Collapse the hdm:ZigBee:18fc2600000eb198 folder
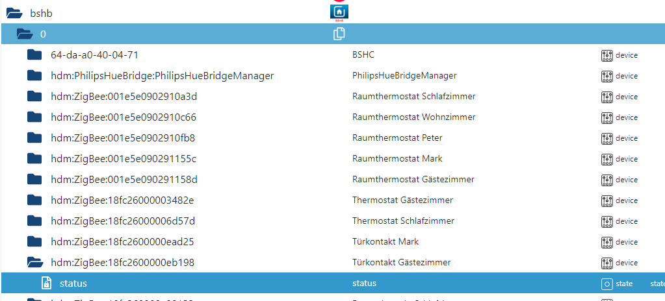 coord(34,263)
